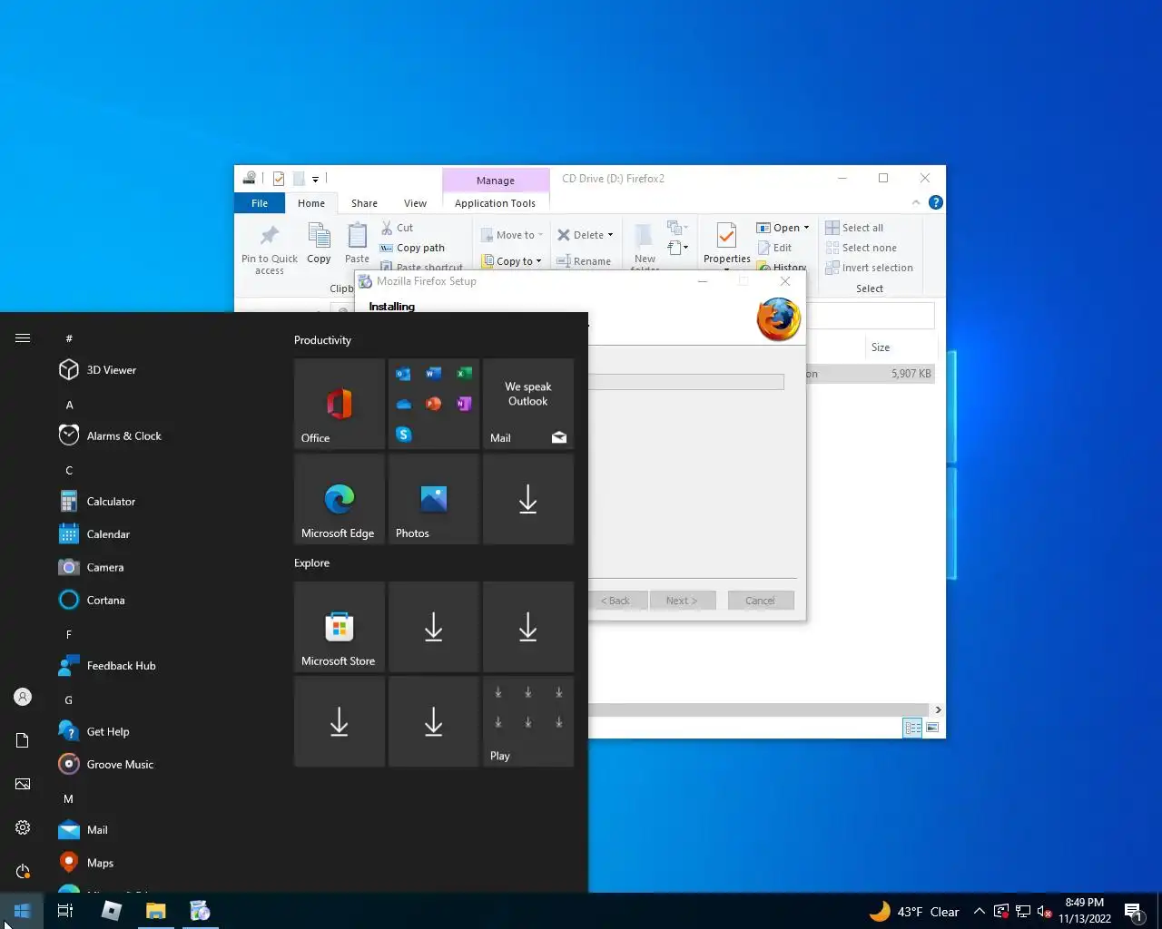Image resolution: width=1162 pixels, height=929 pixels.
Task: Switch to the Share ribbon tab
Action: click(364, 203)
